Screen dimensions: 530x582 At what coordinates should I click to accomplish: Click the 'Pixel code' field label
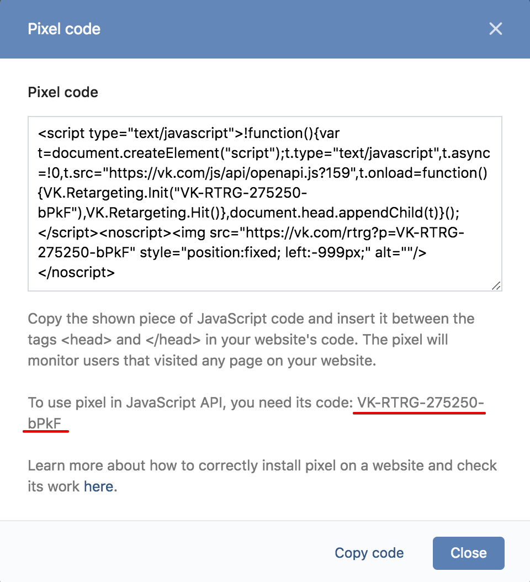[x=63, y=92]
